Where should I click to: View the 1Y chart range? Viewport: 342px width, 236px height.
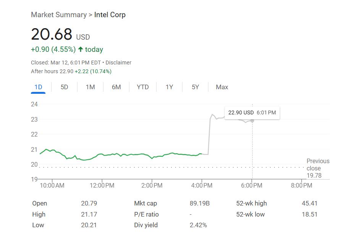(169, 87)
